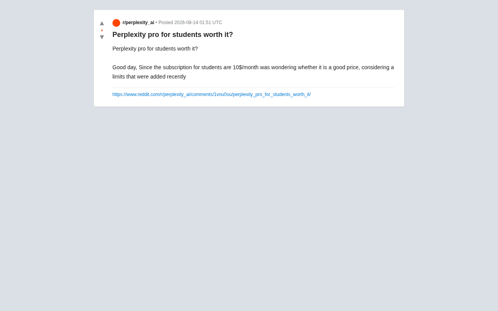Click the first body line repeating the title

click(155, 49)
